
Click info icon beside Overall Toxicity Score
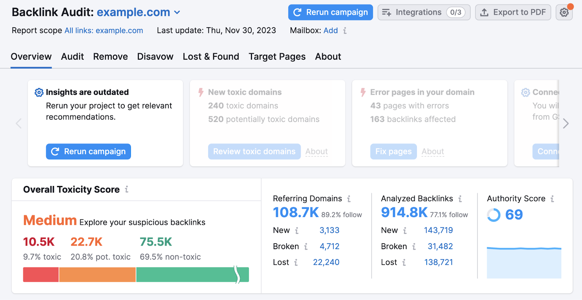point(127,189)
